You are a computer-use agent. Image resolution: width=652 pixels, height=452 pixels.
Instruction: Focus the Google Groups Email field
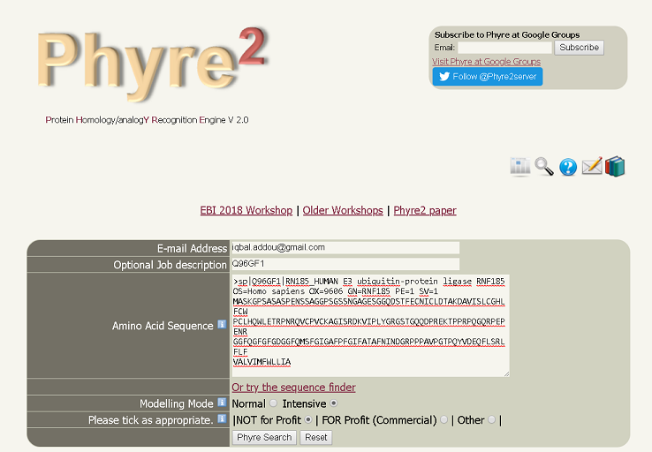tap(504, 48)
